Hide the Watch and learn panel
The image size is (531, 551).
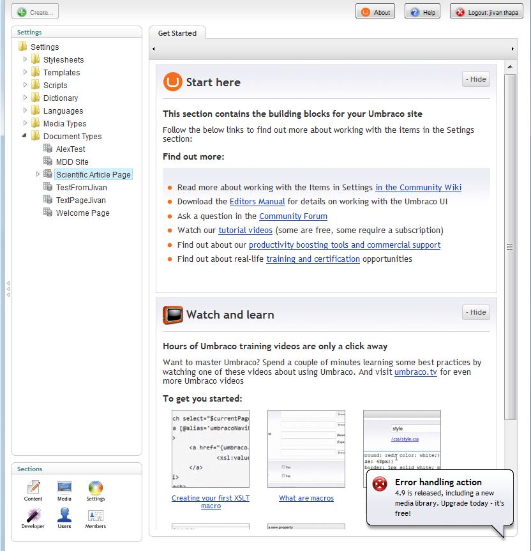click(476, 312)
